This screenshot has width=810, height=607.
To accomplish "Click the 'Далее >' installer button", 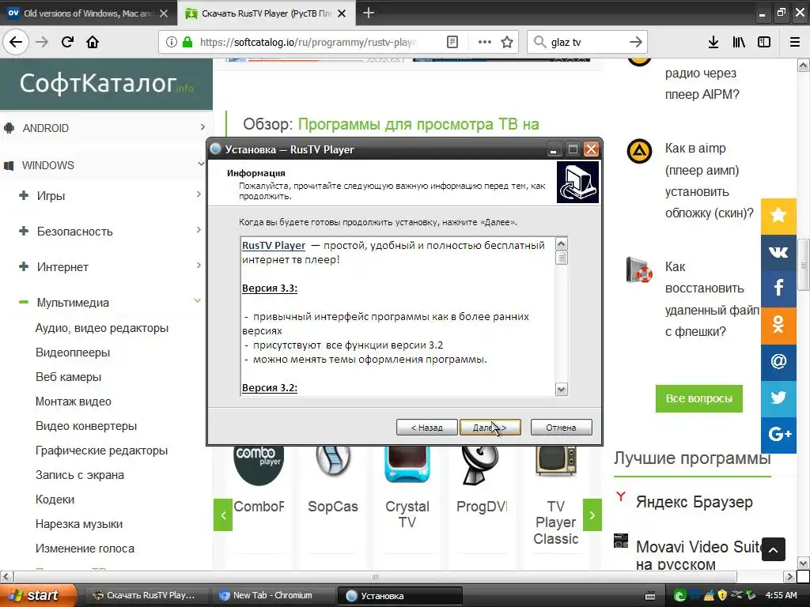I will [x=490, y=428].
